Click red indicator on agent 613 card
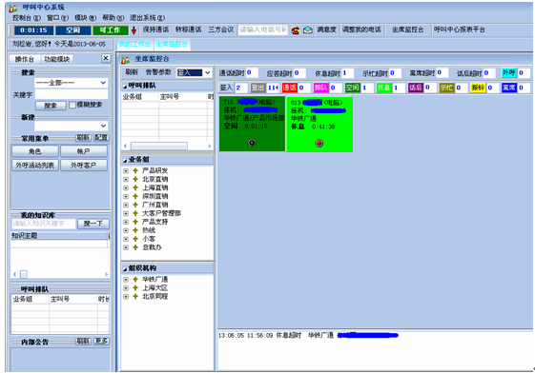 click(x=319, y=143)
